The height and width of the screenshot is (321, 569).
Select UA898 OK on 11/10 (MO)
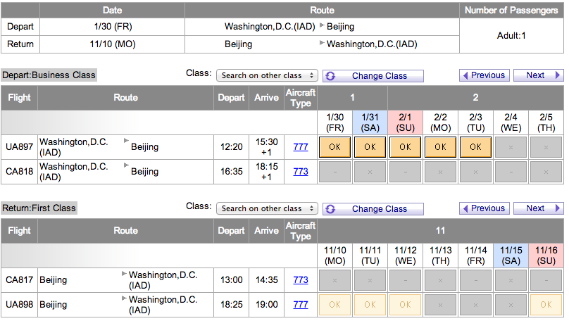tap(335, 305)
